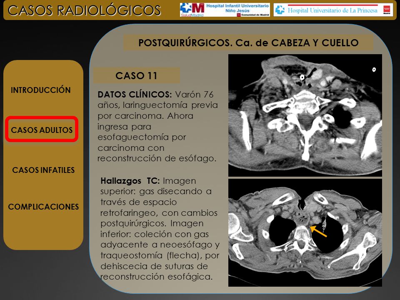Open the COMPLICACIONES section
The image size is (400, 300).
pyautogui.click(x=43, y=207)
